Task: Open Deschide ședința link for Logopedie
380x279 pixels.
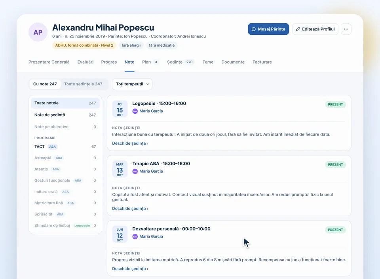Action: (130, 143)
